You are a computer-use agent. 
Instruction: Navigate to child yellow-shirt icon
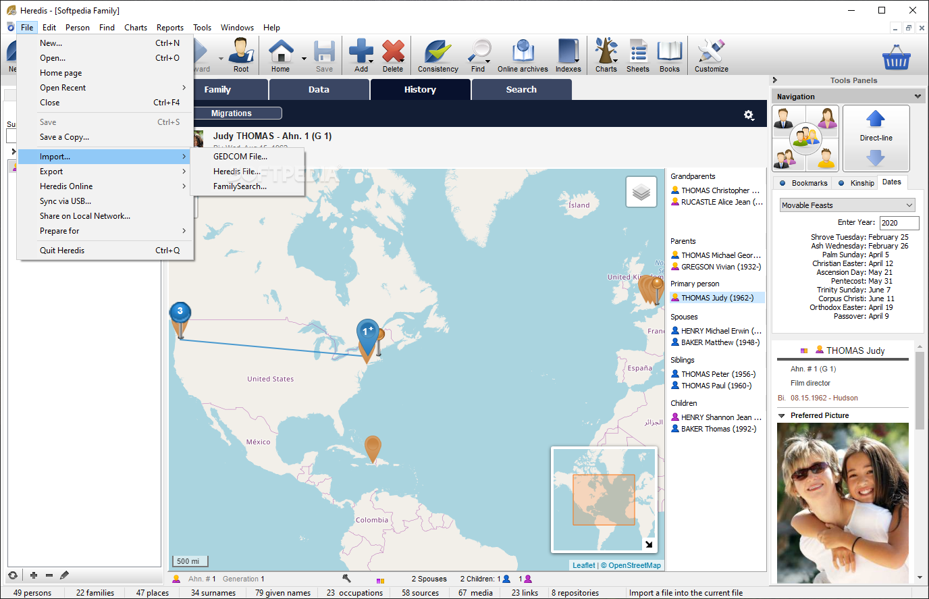coord(826,158)
